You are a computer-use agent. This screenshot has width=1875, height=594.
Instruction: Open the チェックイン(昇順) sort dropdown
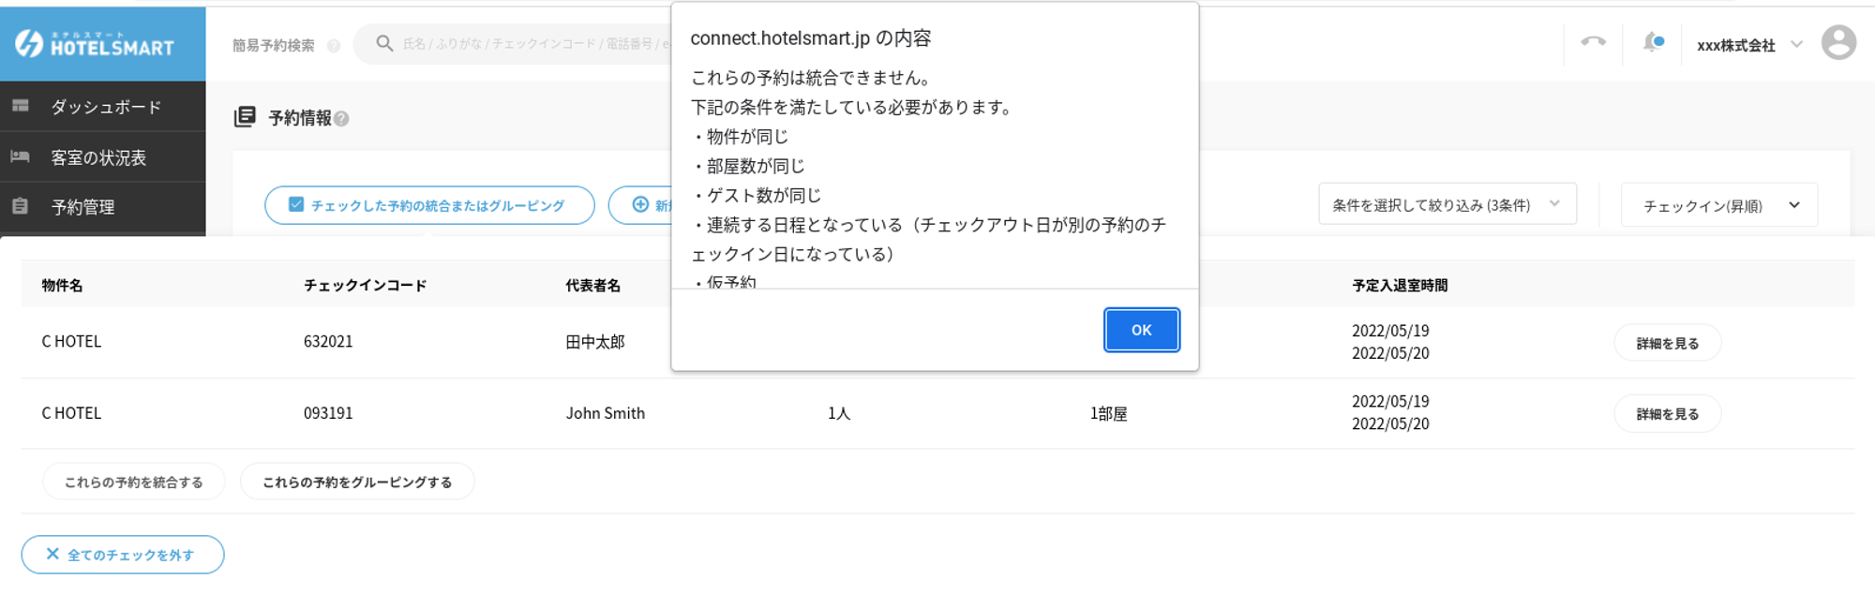(1718, 206)
